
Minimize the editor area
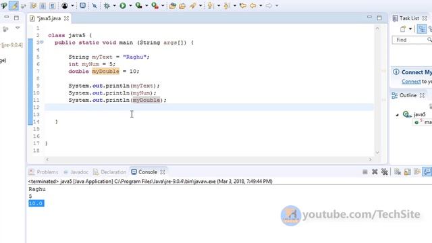point(369,18)
